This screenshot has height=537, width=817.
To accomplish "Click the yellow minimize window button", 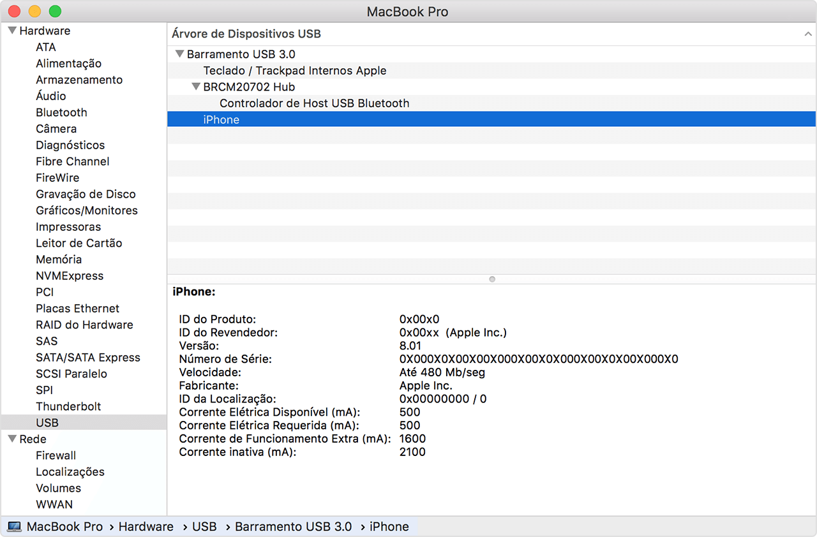I will pyautogui.click(x=35, y=11).
